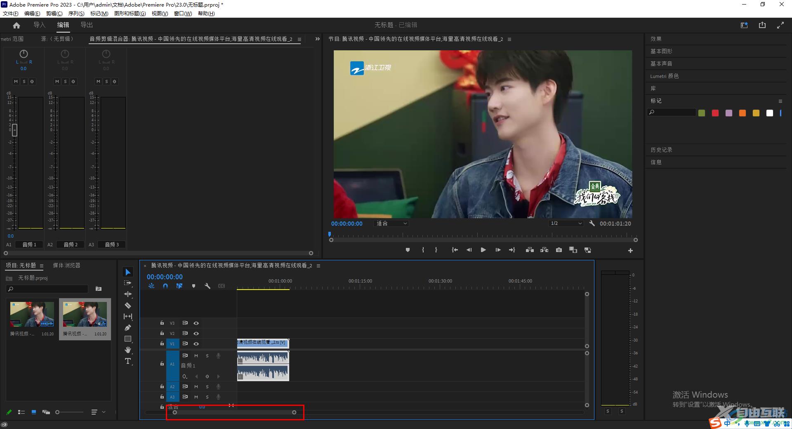This screenshot has width=792, height=429.
Task: Open the Quick Export share icon
Action: 762,25
